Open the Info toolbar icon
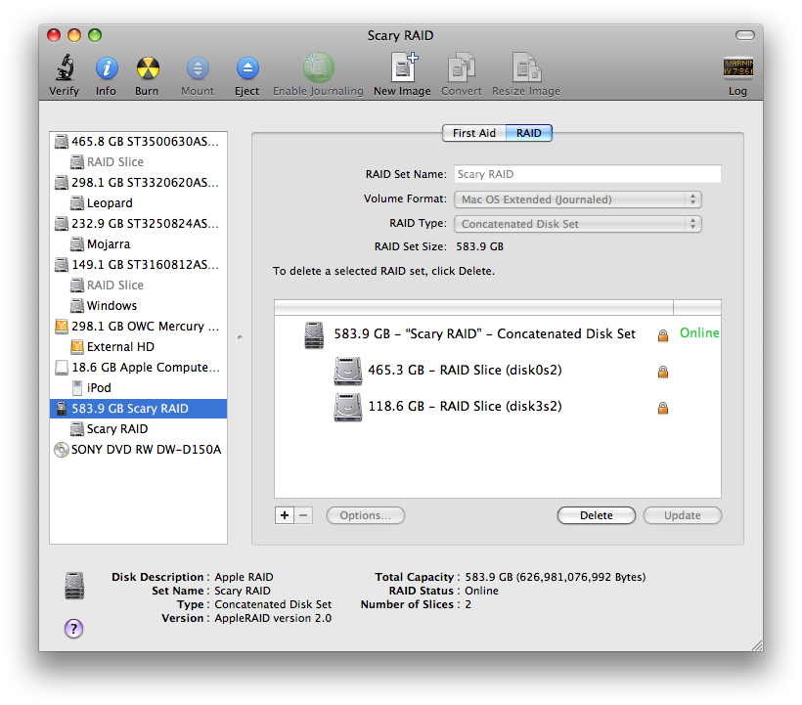Image resolution: width=802 pixels, height=705 pixels. click(x=107, y=68)
